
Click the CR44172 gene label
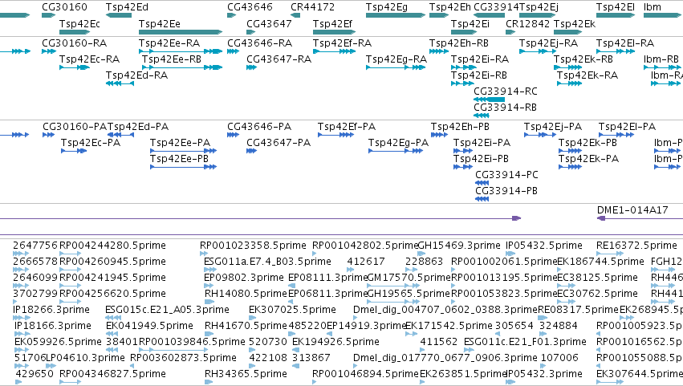pyautogui.click(x=312, y=7)
